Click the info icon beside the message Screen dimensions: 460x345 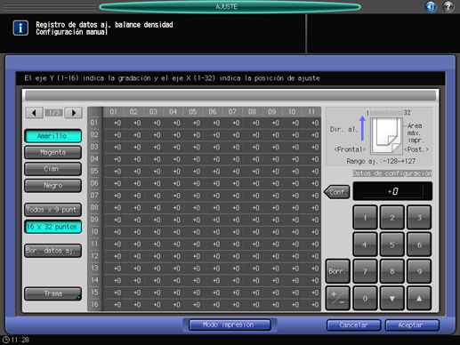[x=20, y=28]
